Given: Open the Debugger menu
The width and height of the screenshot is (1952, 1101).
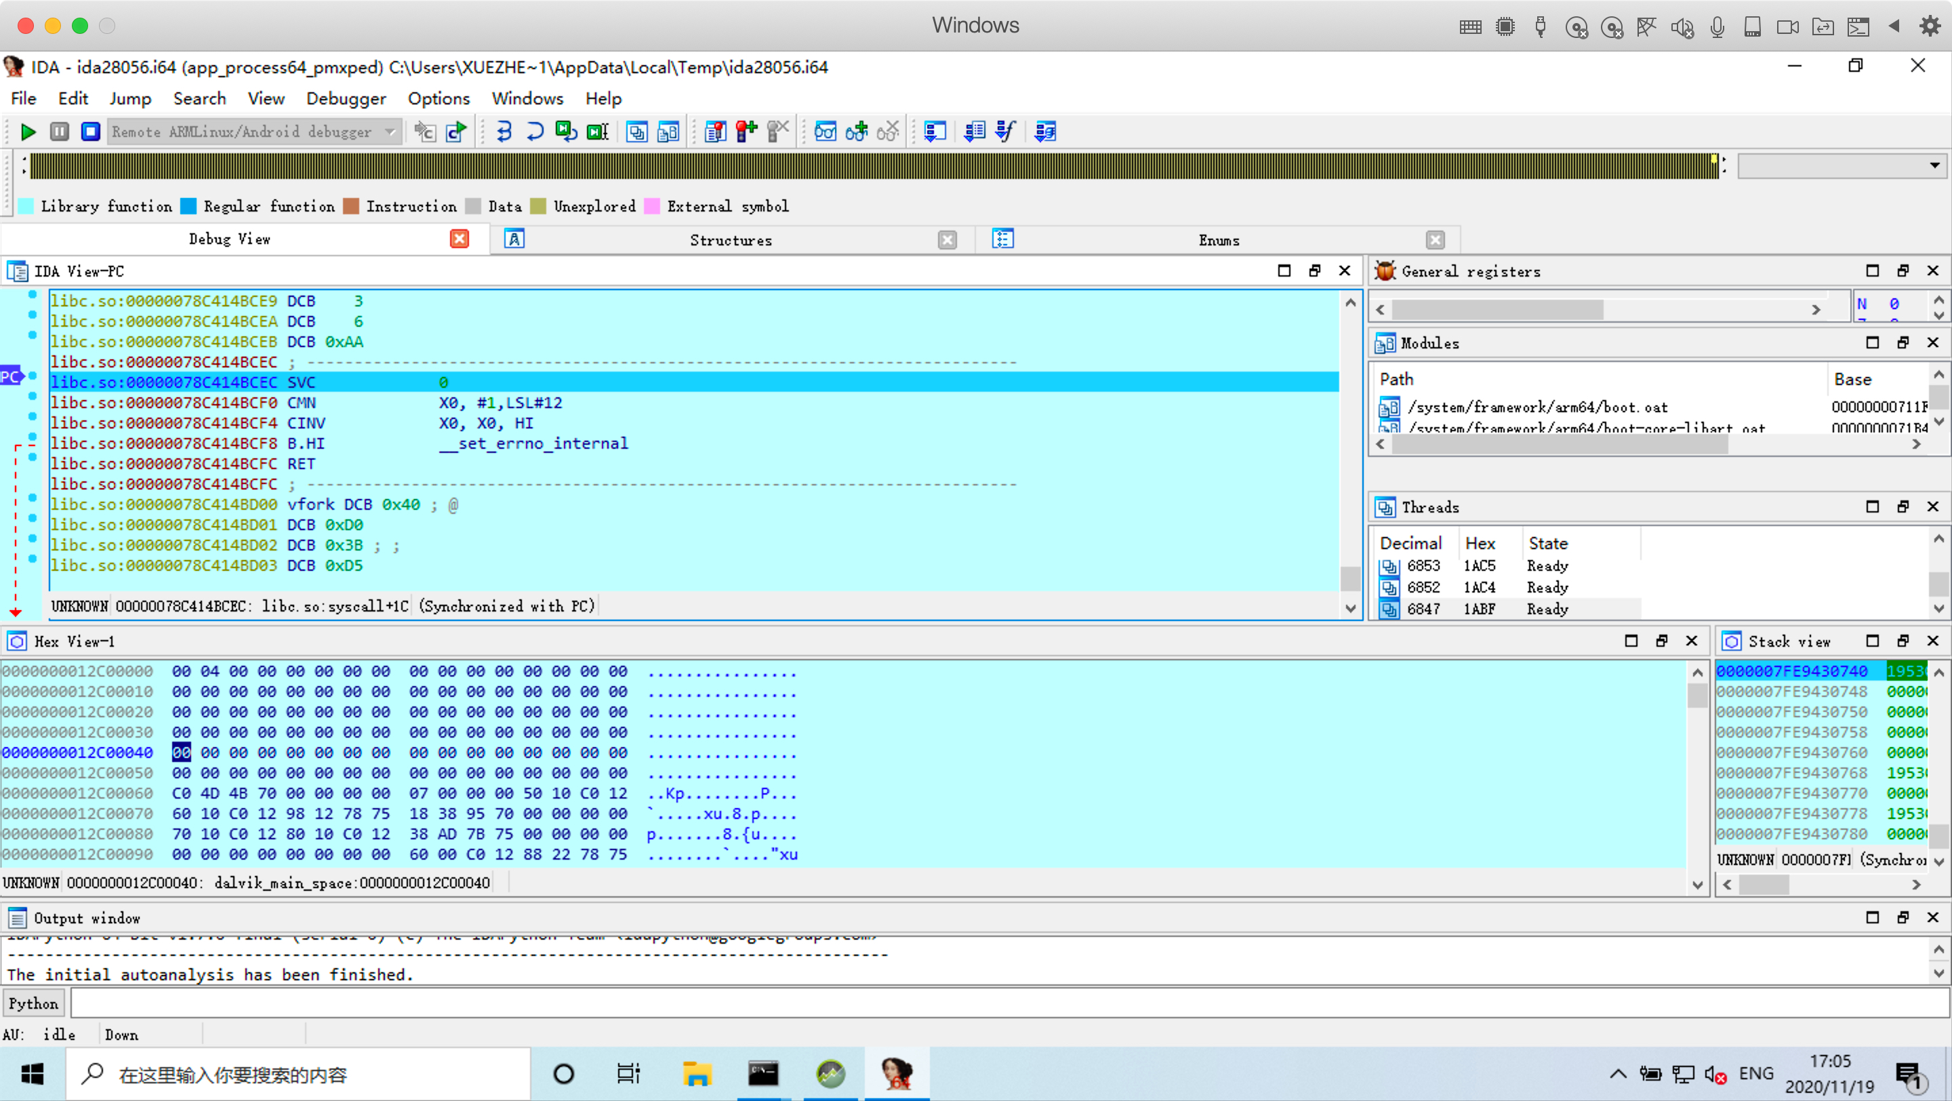Looking at the screenshot, I should [x=346, y=98].
